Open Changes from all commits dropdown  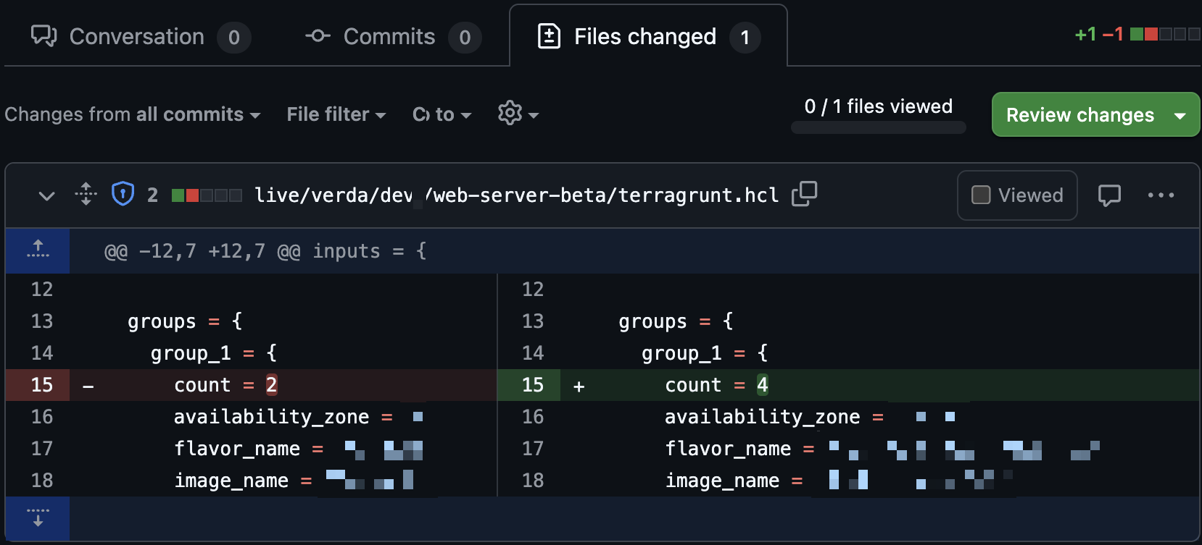click(x=133, y=114)
